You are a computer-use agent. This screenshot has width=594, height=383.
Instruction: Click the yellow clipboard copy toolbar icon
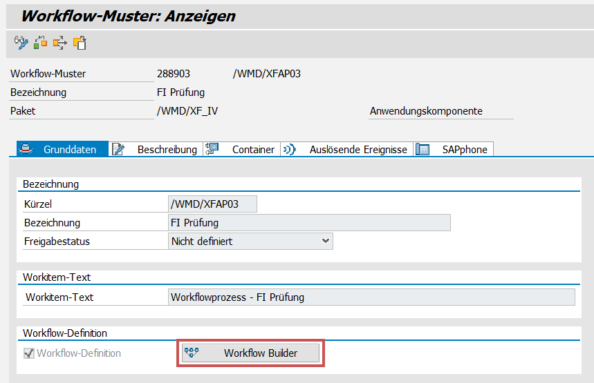pyautogui.click(x=80, y=43)
